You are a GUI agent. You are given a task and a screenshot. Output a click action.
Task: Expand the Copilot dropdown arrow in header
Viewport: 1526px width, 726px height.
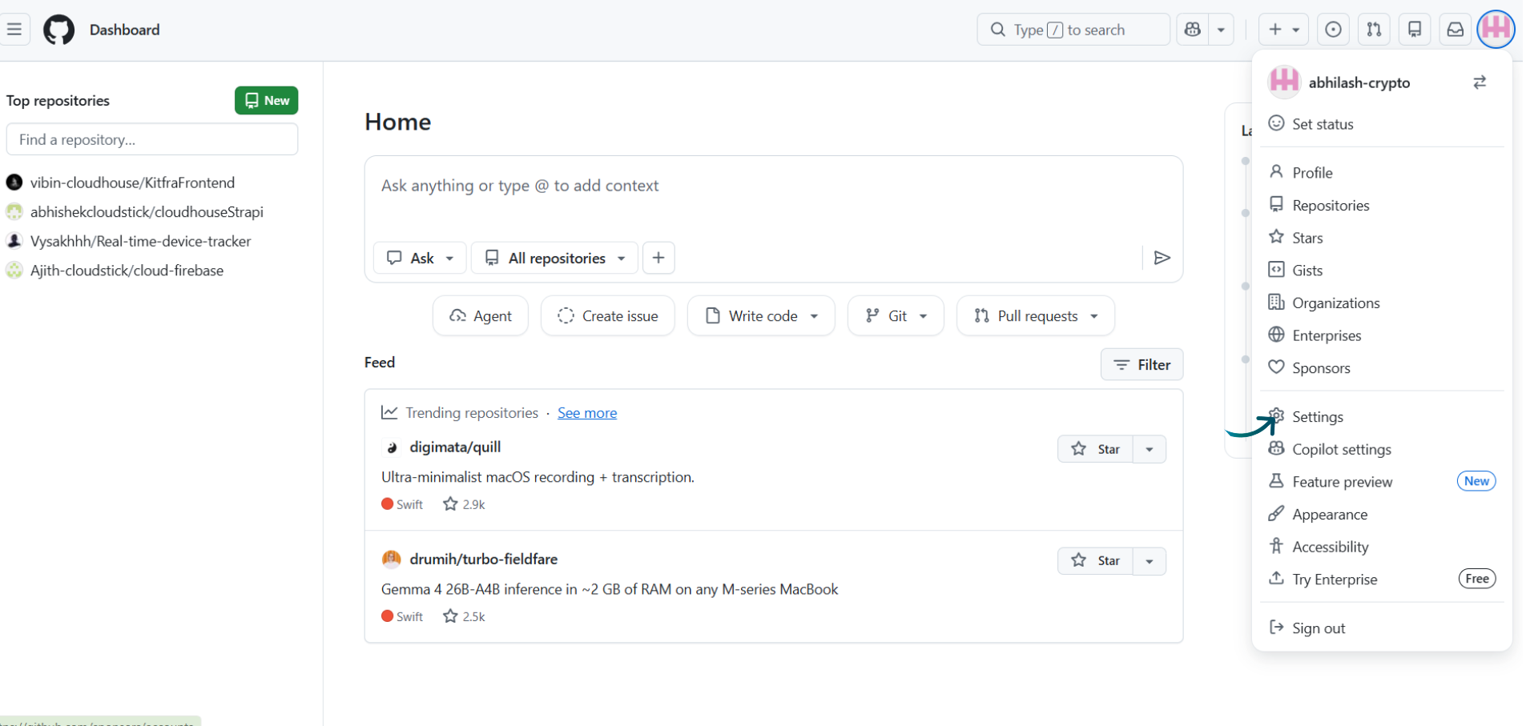[x=1221, y=30]
